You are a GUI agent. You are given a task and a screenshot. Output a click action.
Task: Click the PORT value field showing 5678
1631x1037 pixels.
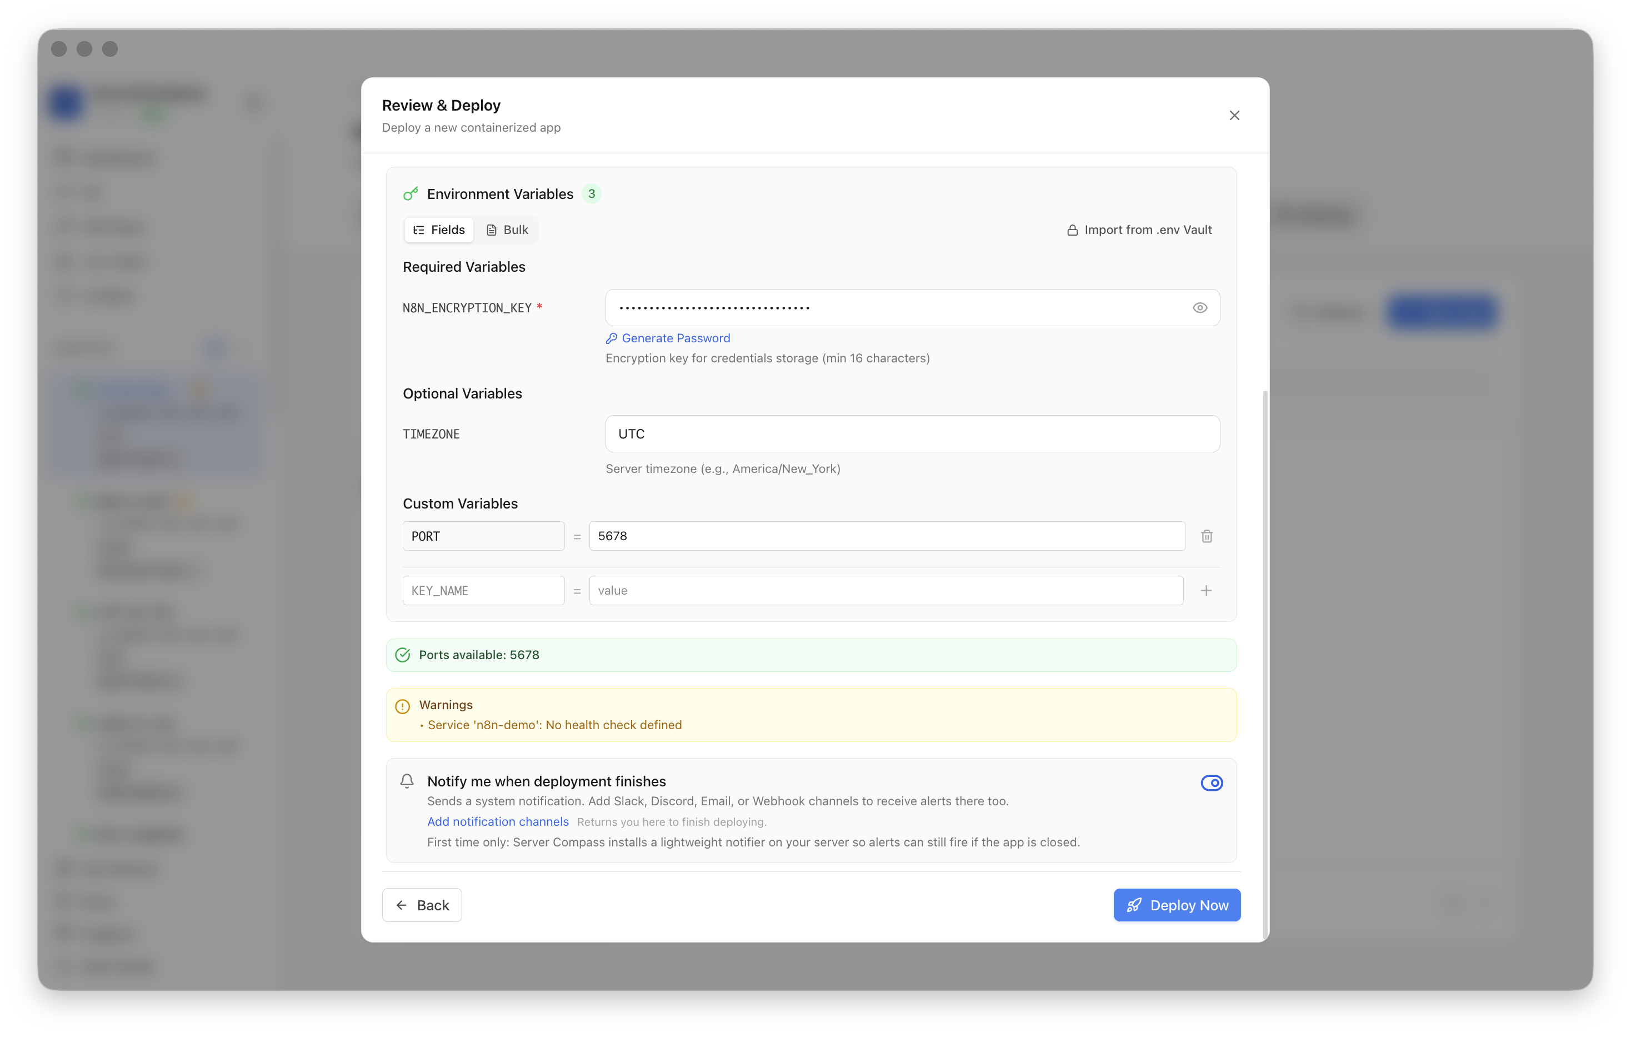pos(887,536)
